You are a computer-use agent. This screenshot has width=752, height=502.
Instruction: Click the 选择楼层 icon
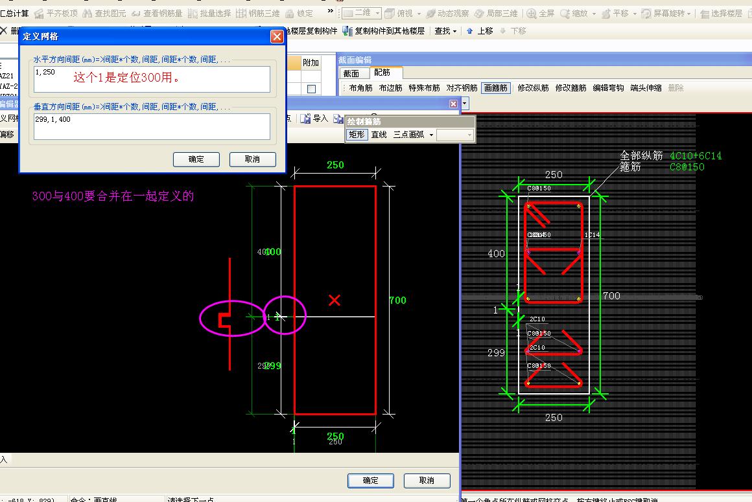tap(705, 14)
